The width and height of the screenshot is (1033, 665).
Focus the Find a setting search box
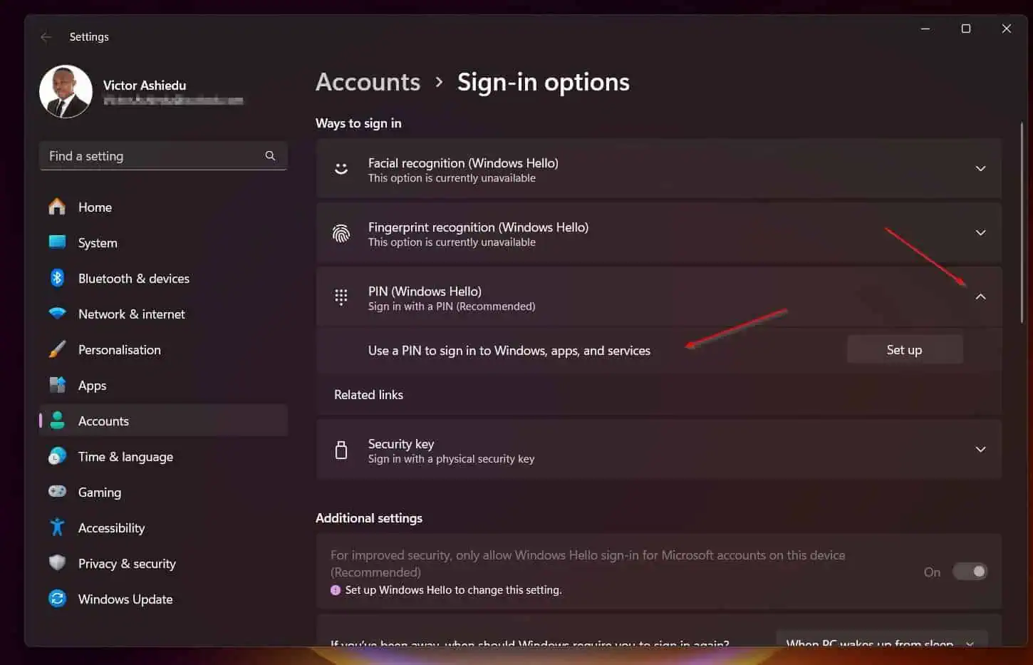click(163, 155)
